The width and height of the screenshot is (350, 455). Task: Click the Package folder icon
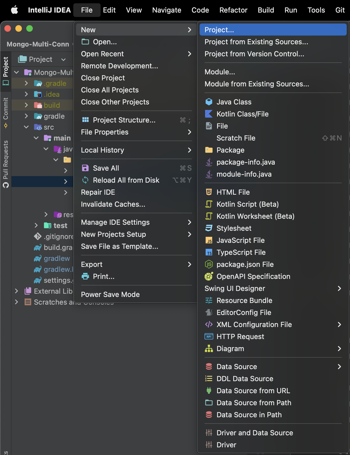click(x=209, y=150)
